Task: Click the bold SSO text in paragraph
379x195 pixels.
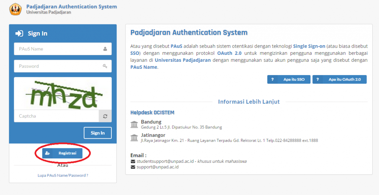Action: tap(135, 53)
